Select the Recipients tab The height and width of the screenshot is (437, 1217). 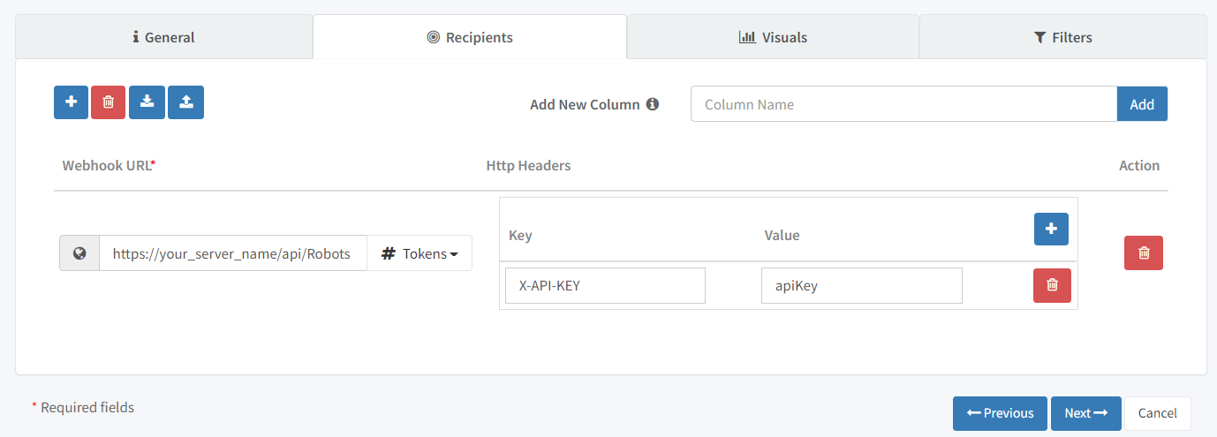[x=470, y=37]
